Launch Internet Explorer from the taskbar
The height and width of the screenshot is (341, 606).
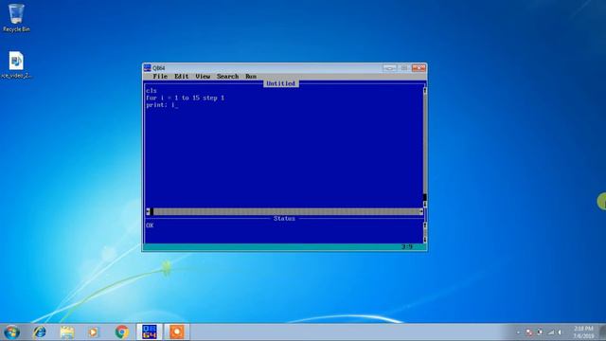pos(40,332)
